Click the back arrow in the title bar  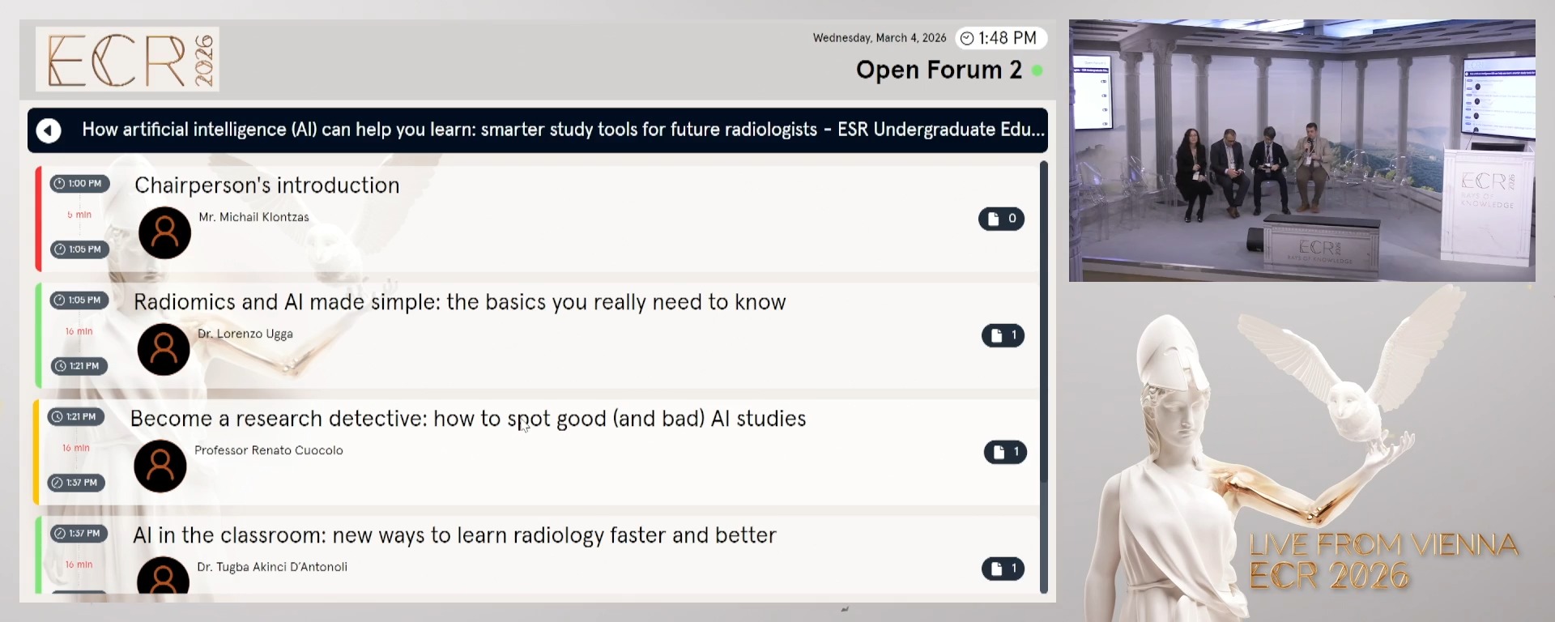click(x=49, y=130)
